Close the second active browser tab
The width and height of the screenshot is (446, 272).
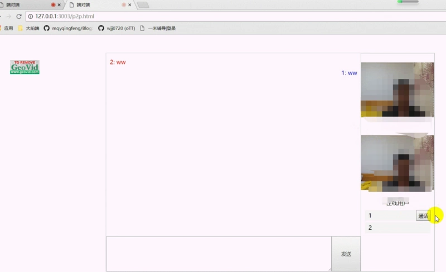tap(130, 5)
